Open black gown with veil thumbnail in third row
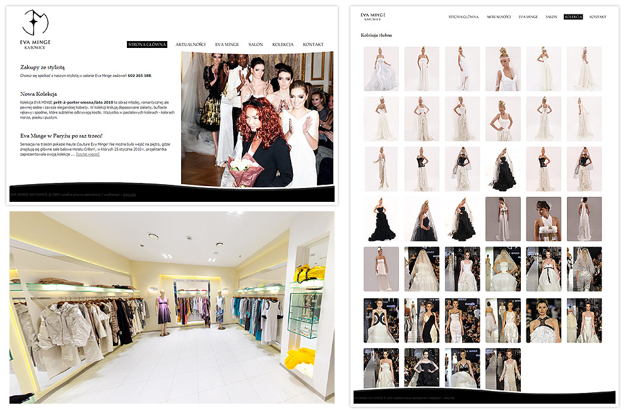 pyautogui.click(x=503, y=169)
